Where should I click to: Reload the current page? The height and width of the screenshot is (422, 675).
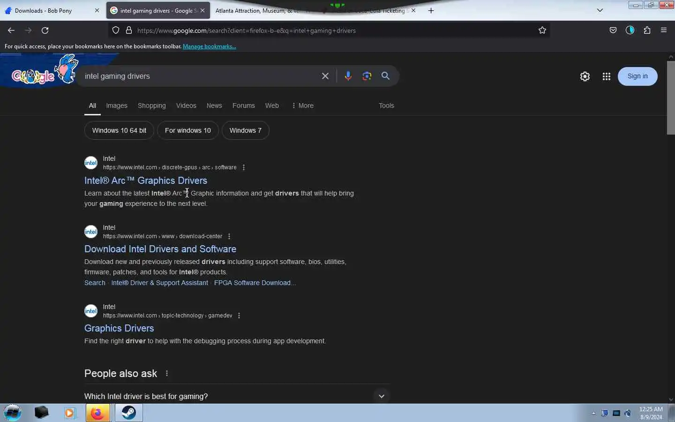pos(45,30)
